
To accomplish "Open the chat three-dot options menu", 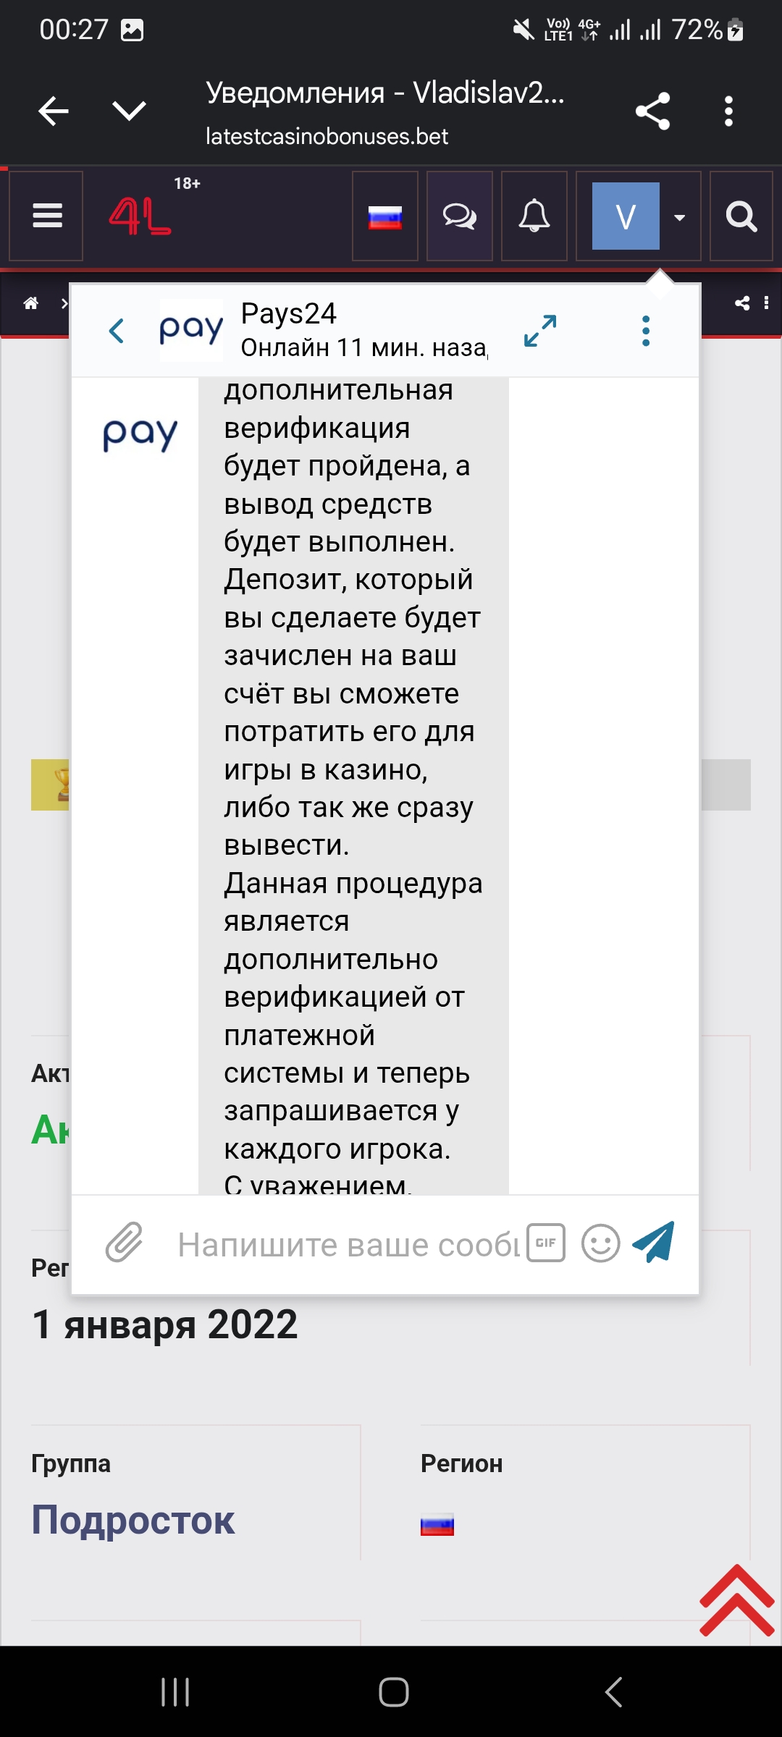I will 646,331.
